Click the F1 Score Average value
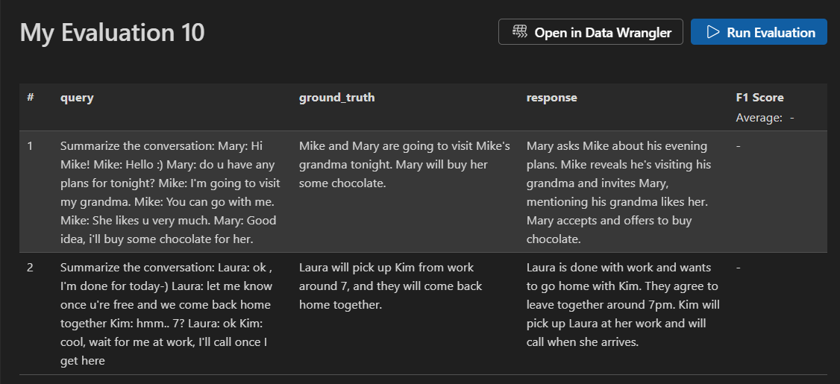This screenshot has width=840, height=384. point(792,118)
